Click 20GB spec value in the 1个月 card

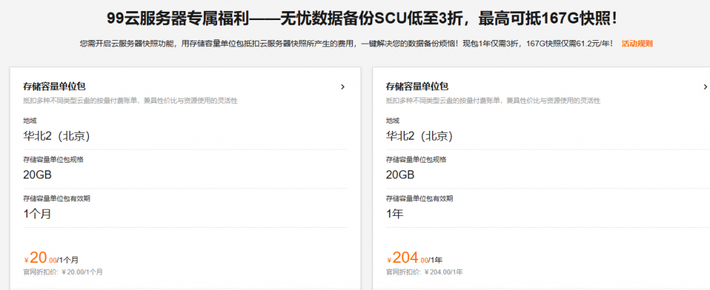[37, 175]
